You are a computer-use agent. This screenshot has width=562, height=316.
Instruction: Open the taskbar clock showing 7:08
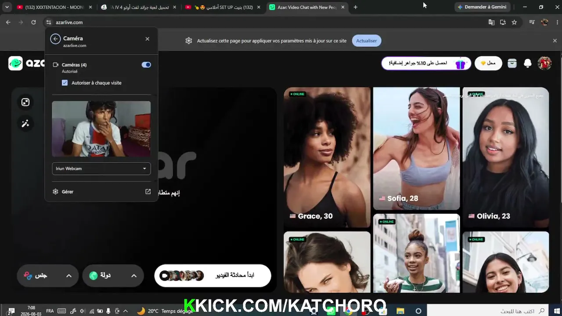31,311
